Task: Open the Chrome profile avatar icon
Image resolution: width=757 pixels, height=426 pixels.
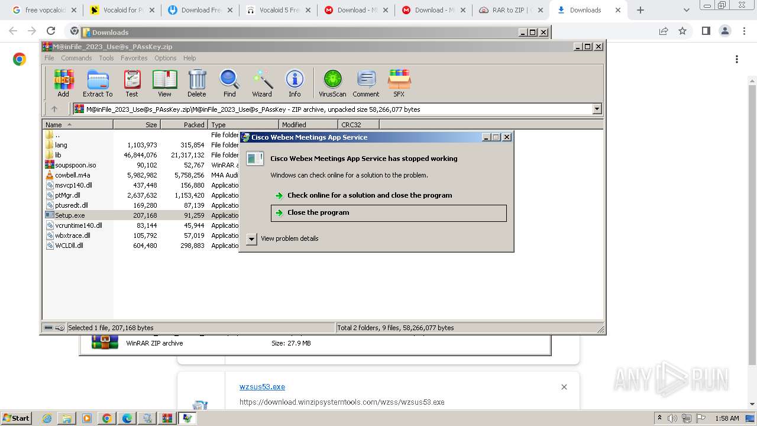Action: pyautogui.click(x=724, y=31)
